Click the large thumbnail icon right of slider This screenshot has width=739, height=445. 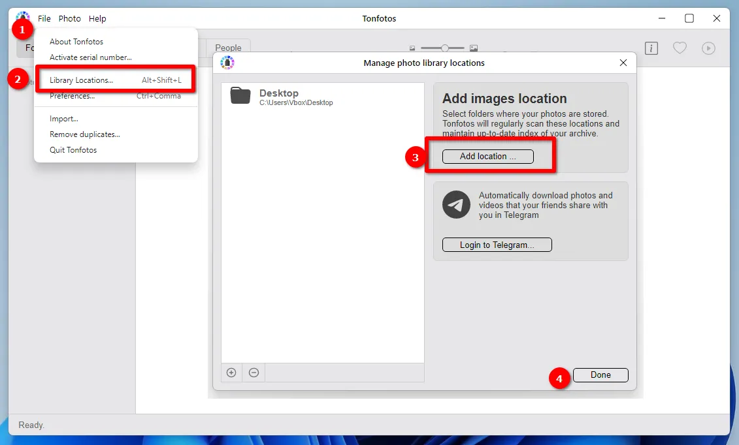click(474, 48)
